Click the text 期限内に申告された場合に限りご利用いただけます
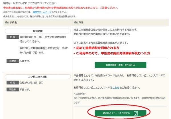171x119 pixels. pyautogui.click(x=102, y=34)
